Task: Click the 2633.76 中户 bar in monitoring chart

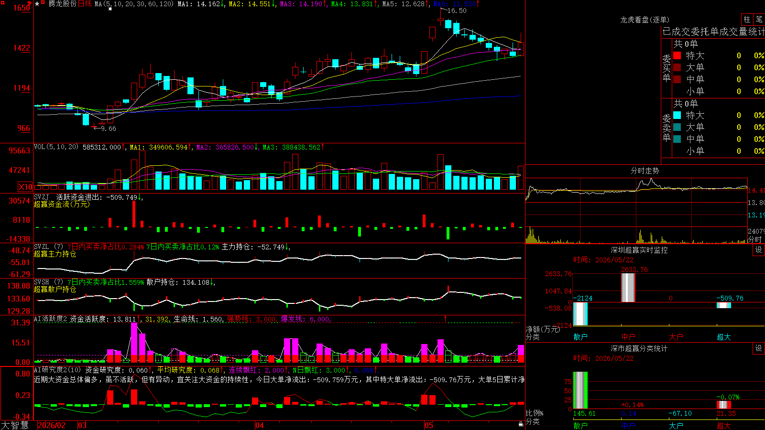Action: click(x=628, y=288)
